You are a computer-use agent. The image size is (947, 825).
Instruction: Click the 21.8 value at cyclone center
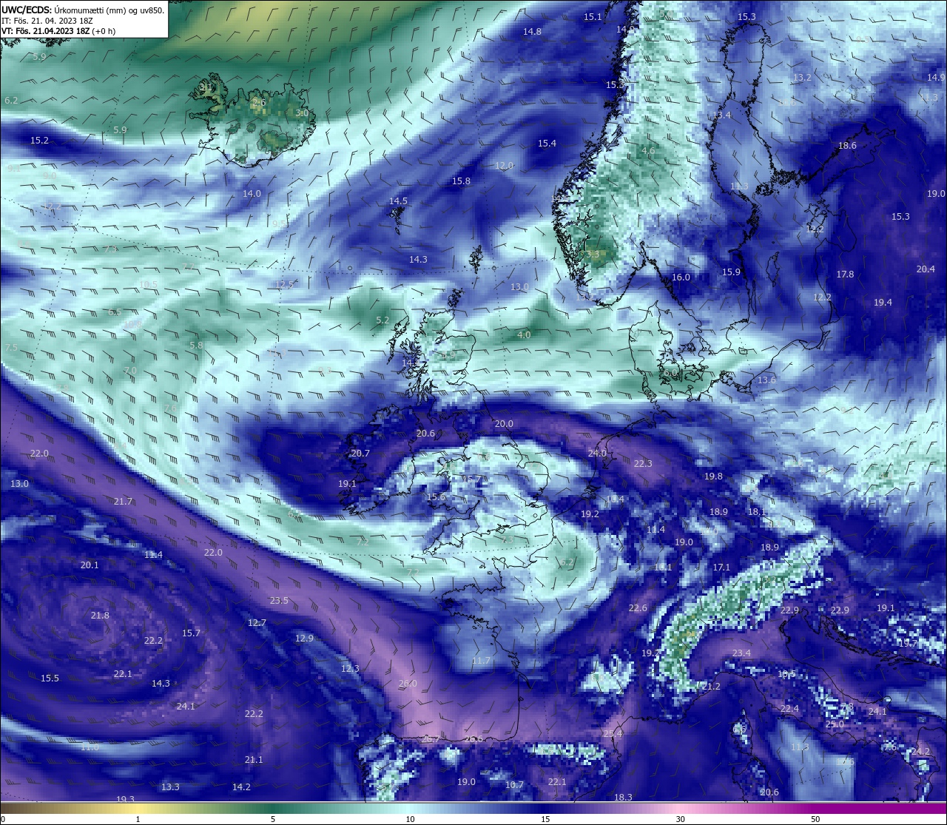(x=100, y=616)
